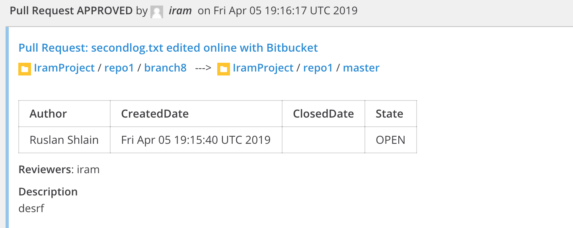Click the ClosedDate column header

pos(324,114)
